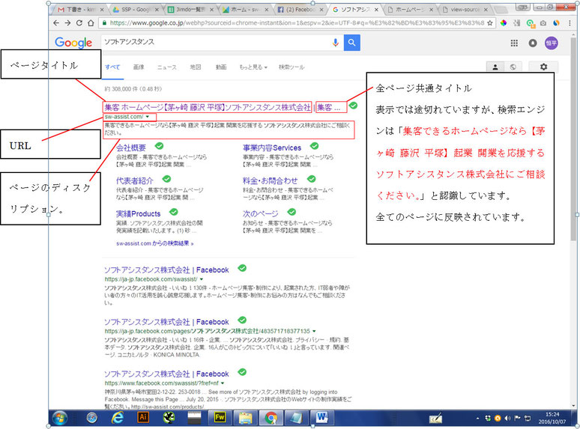This screenshot has width=580, height=429.
Task: Open arrow next to sw-assist.com URL
Action: click(148, 117)
